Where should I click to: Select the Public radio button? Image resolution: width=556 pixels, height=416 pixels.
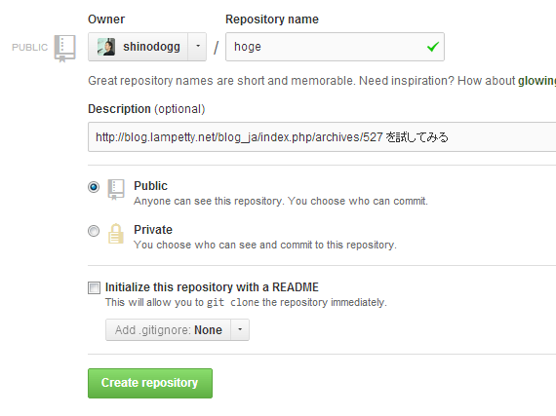click(94, 187)
